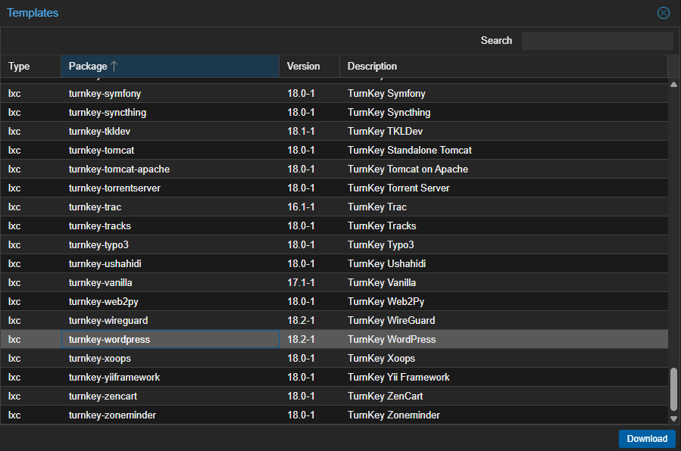The width and height of the screenshot is (681, 451).
Task: Click TurnKey Yii Framework description
Action: click(x=398, y=378)
